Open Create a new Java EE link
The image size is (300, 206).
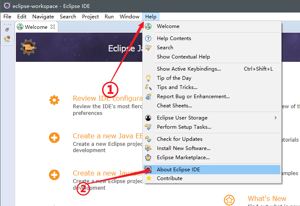click(108, 136)
